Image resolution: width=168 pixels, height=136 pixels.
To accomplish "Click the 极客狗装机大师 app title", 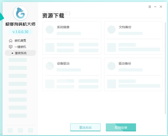I will pos(20,24).
